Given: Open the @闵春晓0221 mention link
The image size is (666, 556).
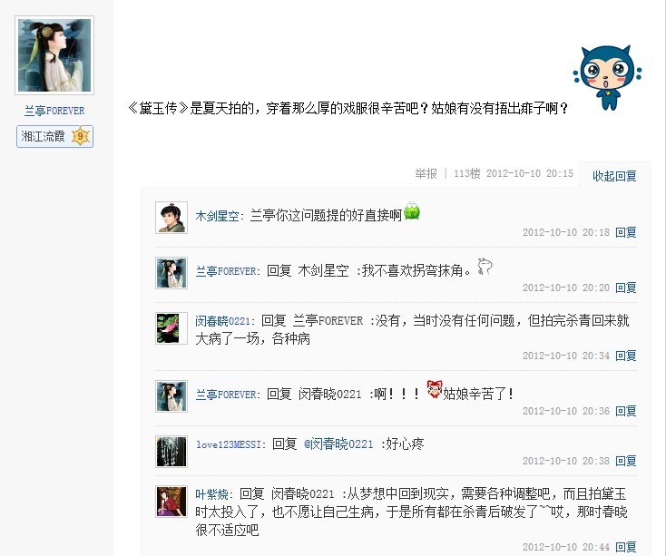Looking at the screenshot, I should point(338,444).
